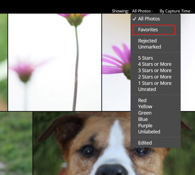Filter by Red color label
This screenshot has width=195, height=175.
click(x=142, y=100)
